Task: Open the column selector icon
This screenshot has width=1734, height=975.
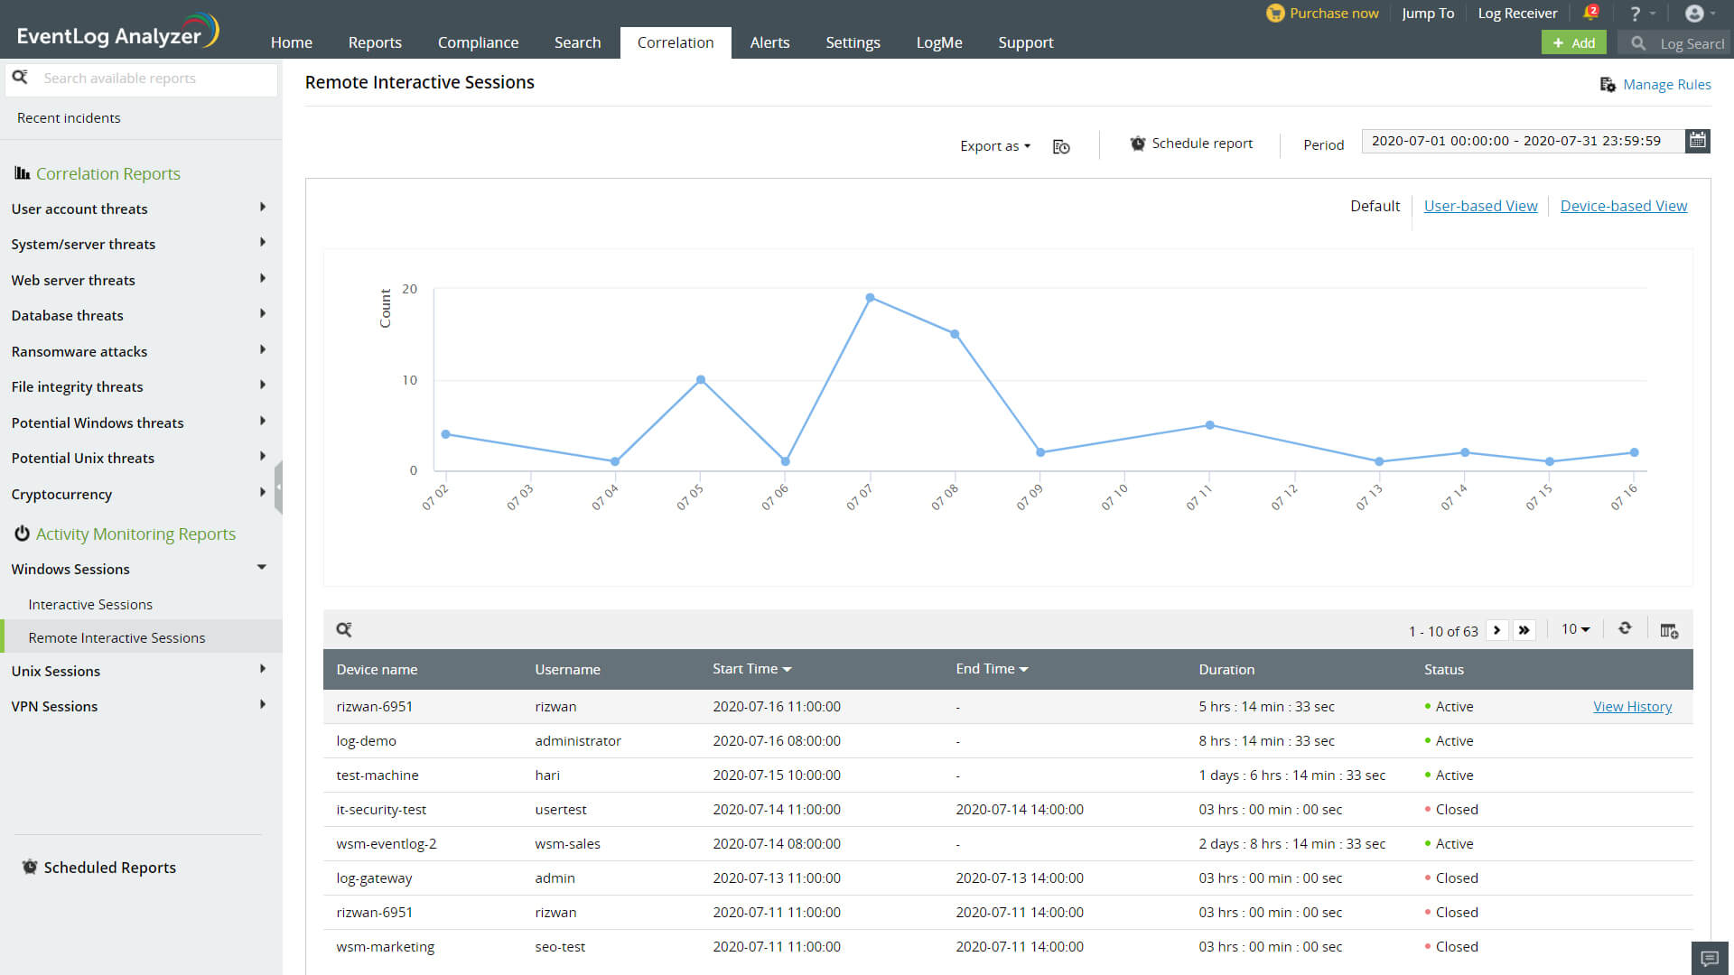Action: pos(1669,630)
